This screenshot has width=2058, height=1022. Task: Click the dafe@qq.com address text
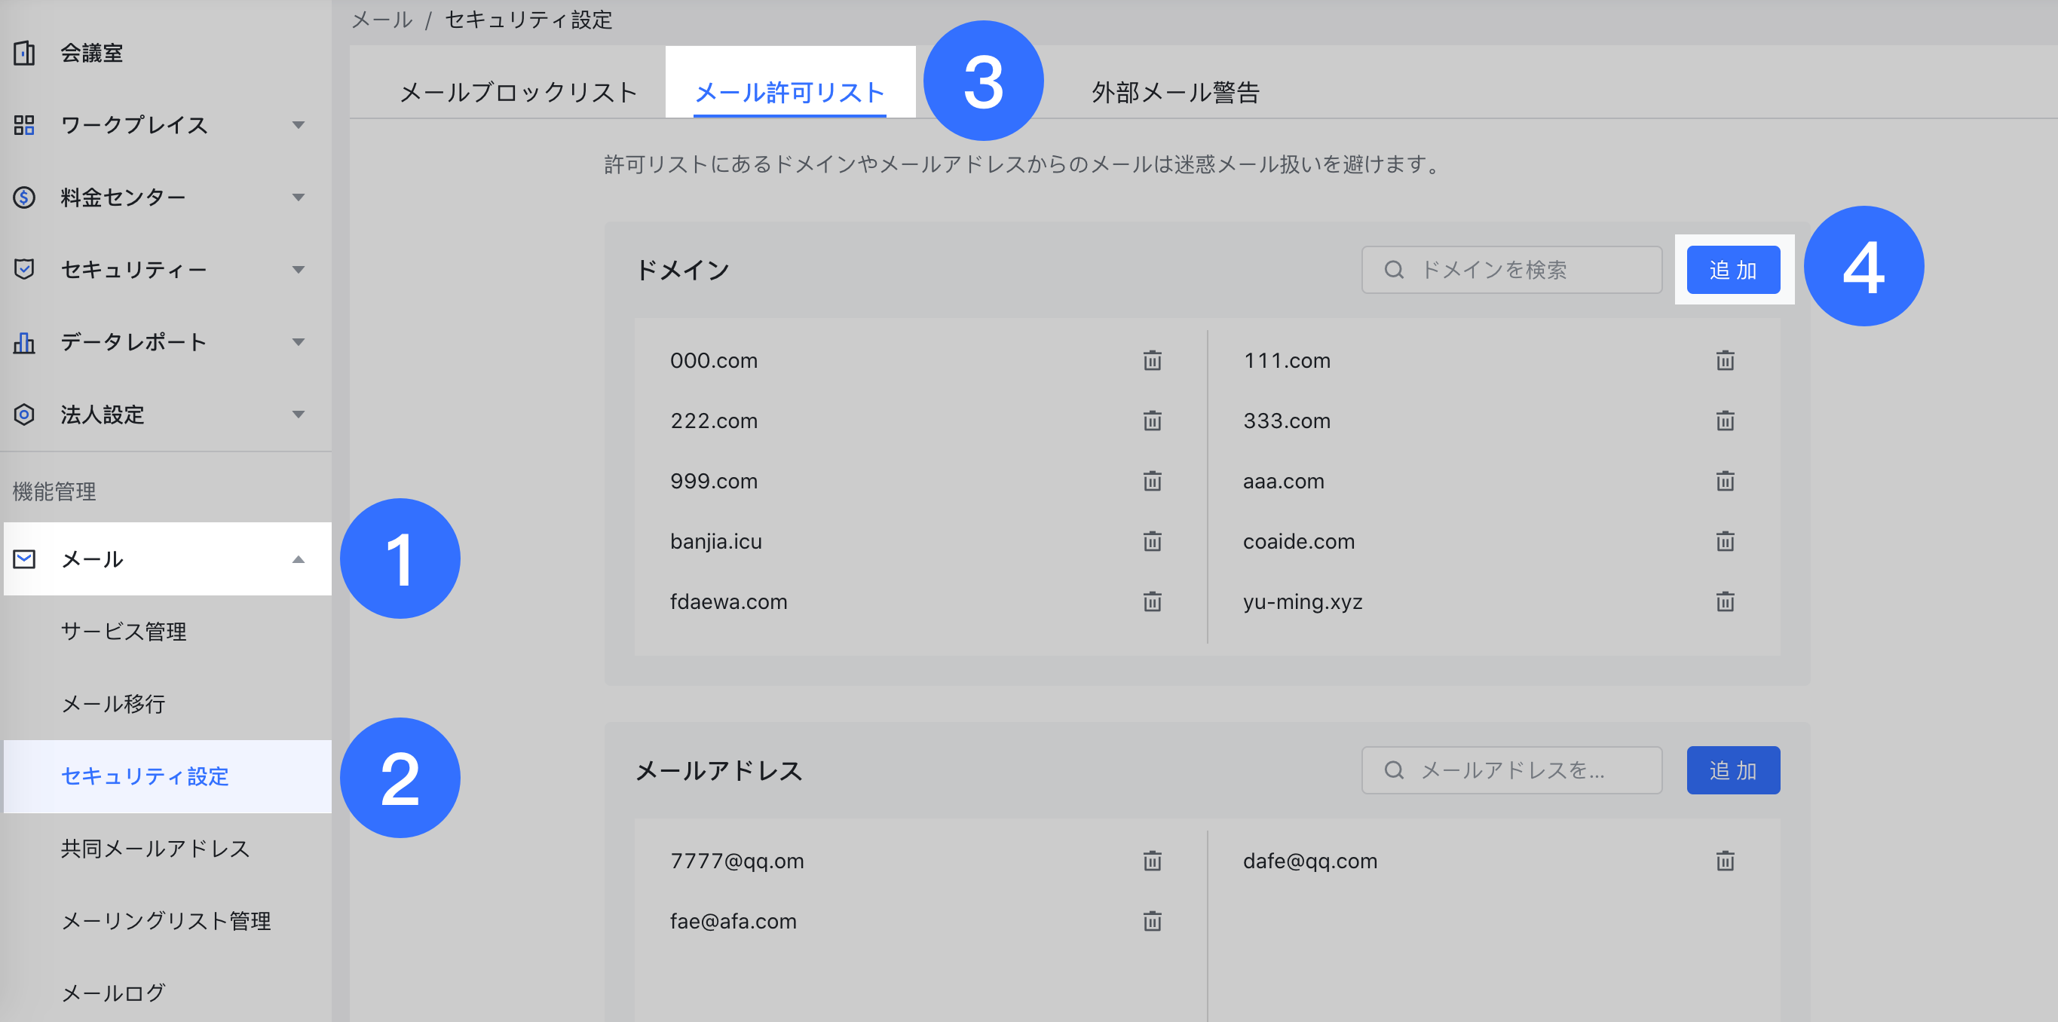pos(1309,861)
